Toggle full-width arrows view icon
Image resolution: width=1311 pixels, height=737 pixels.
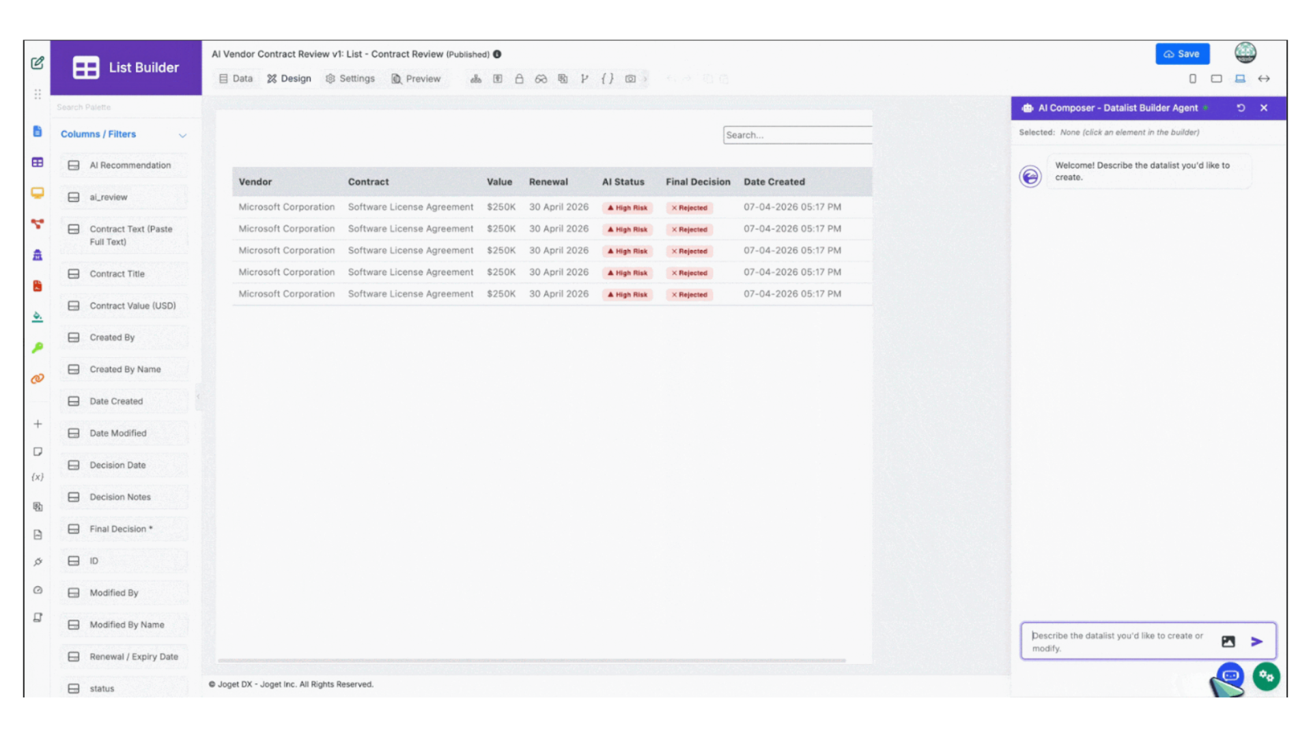point(1264,78)
